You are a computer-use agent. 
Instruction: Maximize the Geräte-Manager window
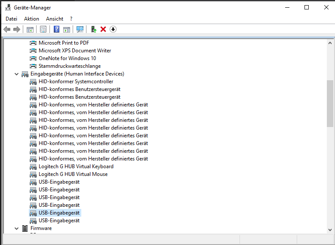pos(307,7)
